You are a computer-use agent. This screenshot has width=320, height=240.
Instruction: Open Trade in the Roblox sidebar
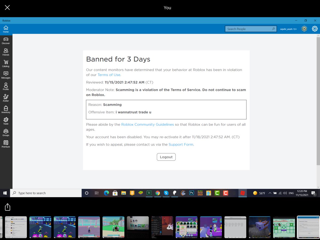point(6,121)
